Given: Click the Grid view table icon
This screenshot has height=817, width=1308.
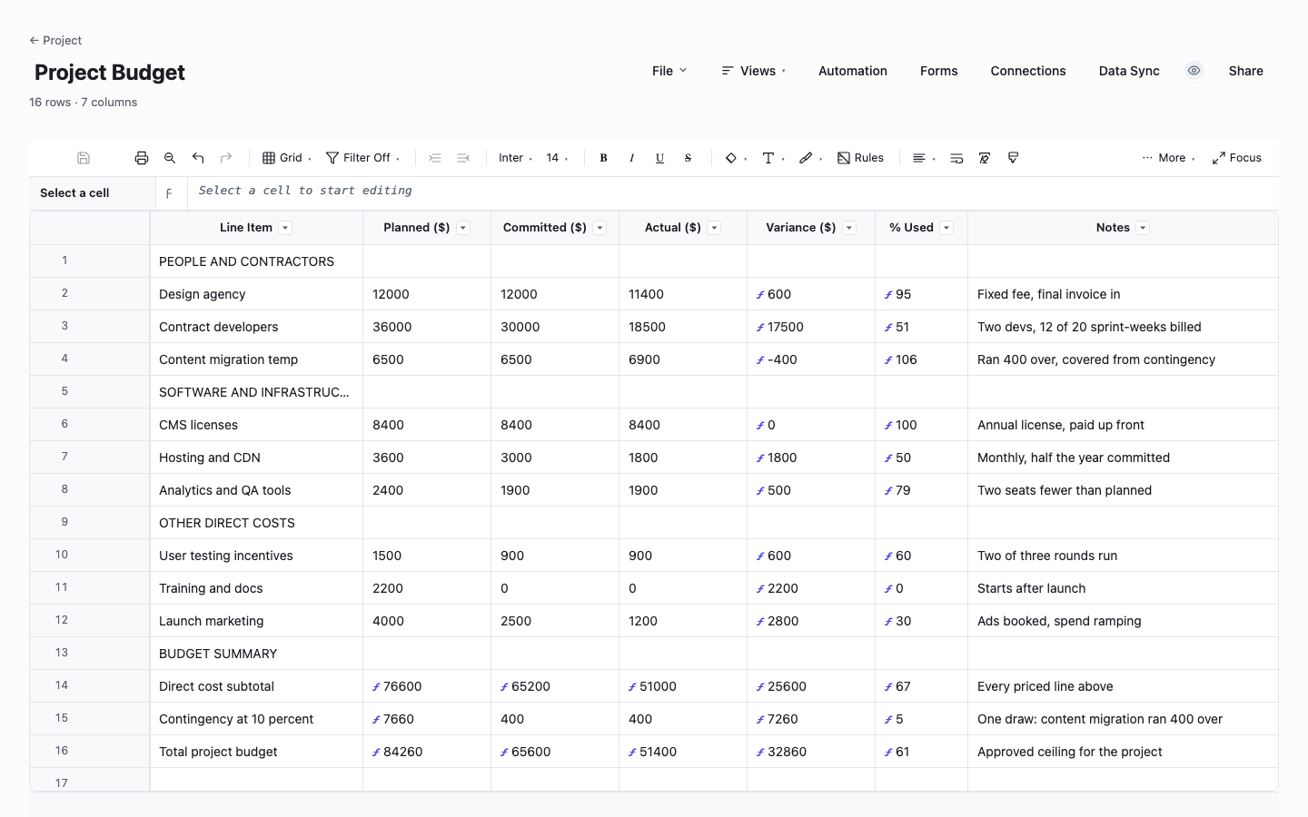Looking at the screenshot, I should click(x=269, y=158).
